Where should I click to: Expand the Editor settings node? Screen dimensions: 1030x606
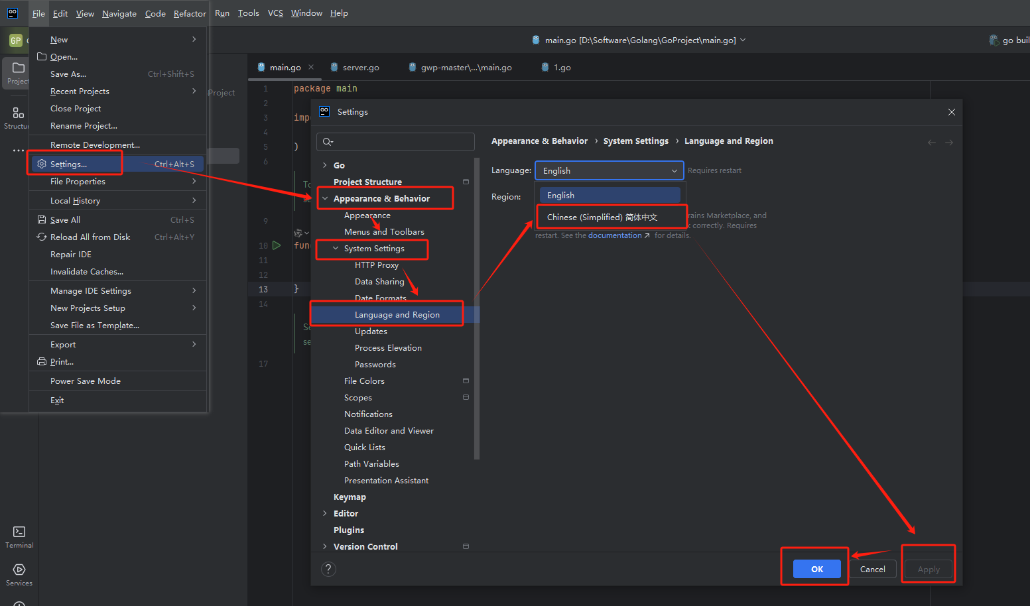(325, 513)
